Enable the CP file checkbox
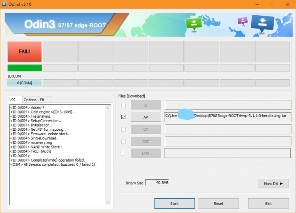Viewport: 296px width, 213px height. [123, 130]
